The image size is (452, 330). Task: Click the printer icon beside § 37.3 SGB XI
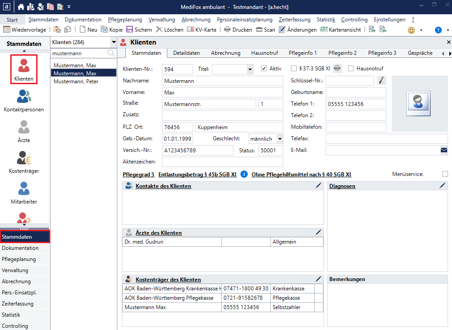pos(337,69)
